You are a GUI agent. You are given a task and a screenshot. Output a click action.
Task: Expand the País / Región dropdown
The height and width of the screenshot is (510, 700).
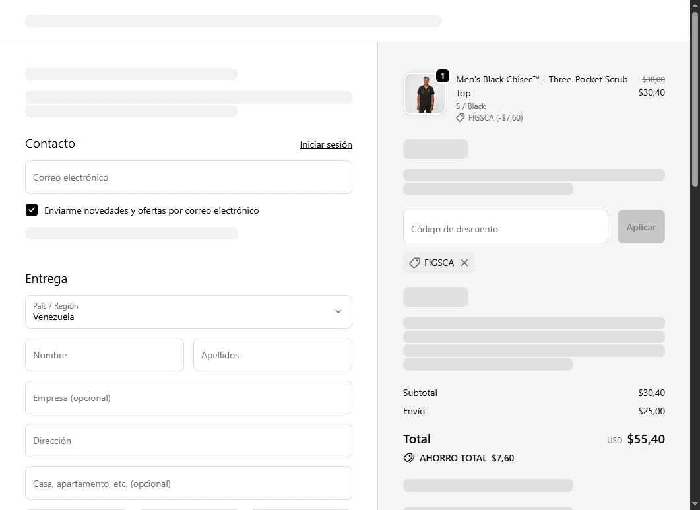tap(189, 311)
